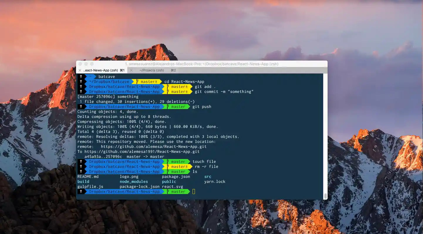Click the node_modules directory name
Screen dimensions: 423x234
pos(134,182)
